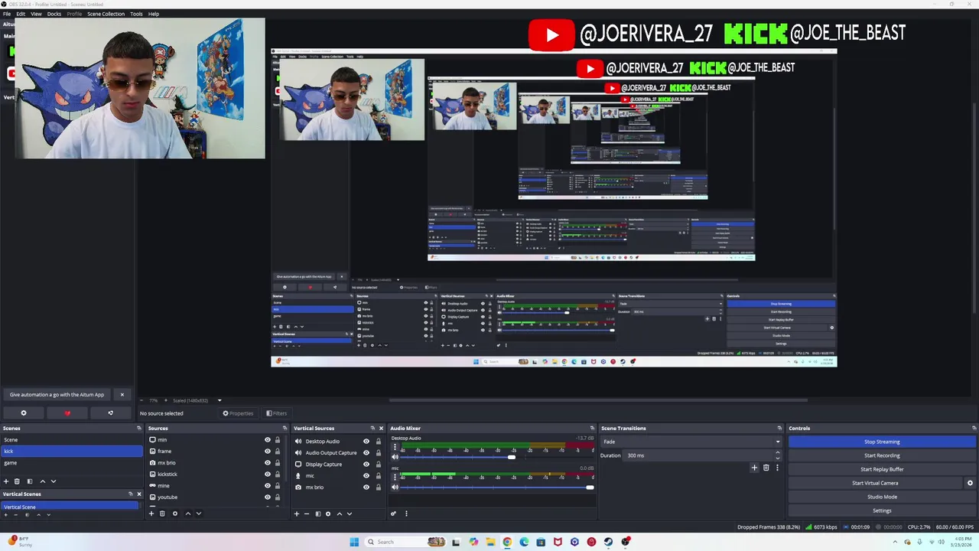
Task: Open Virtual Camera settings gear
Action: tap(970, 483)
